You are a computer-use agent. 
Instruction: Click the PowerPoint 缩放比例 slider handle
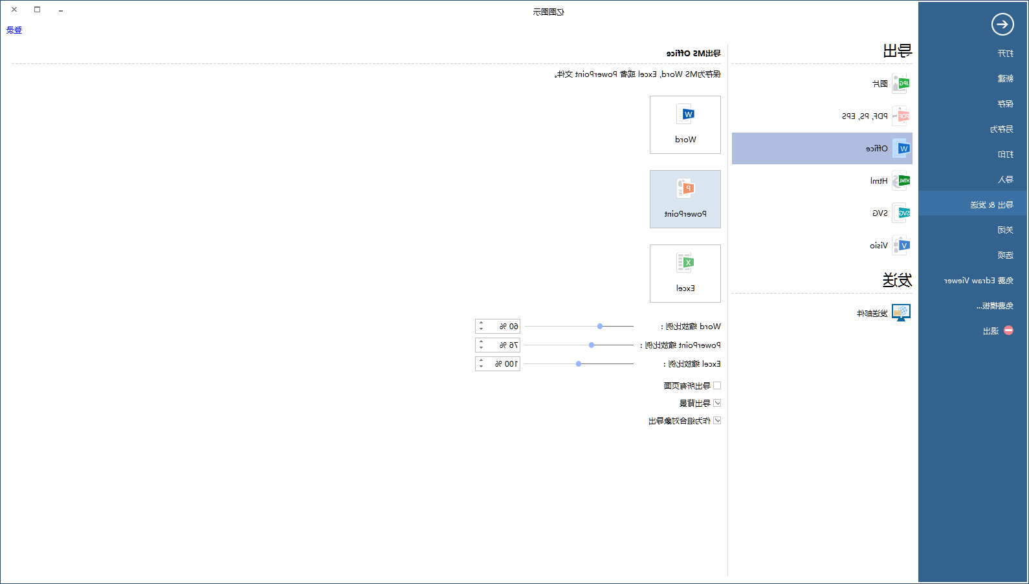coord(592,345)
